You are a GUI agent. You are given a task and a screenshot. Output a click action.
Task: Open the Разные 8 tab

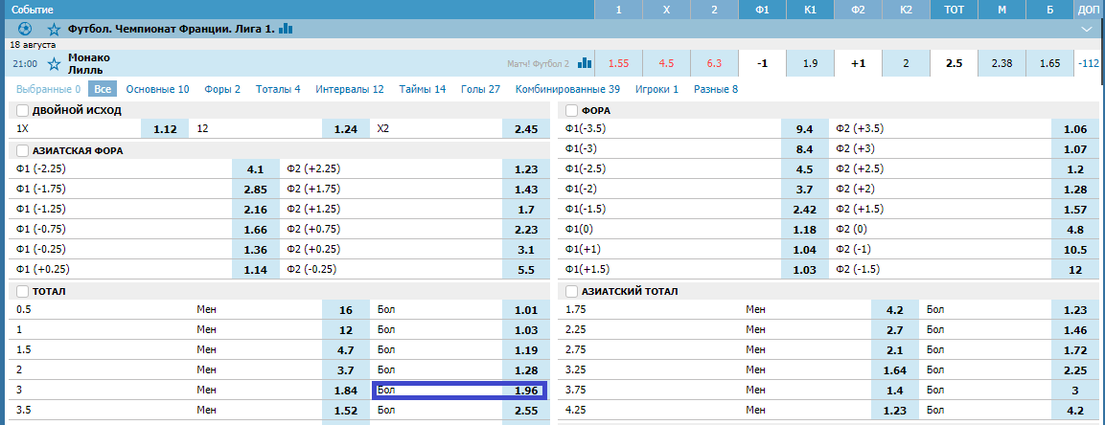716,89
